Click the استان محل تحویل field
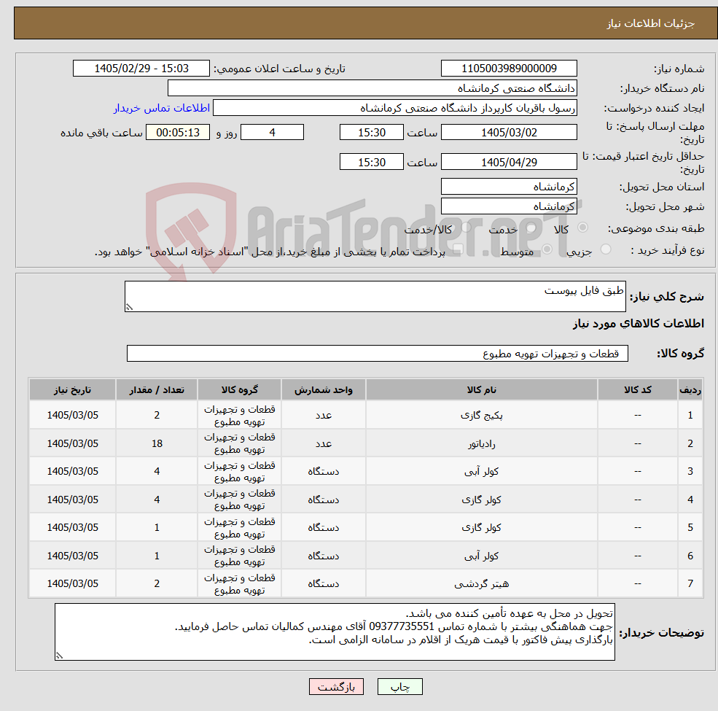This screenshot has height=711, width=718. [509, 187]
